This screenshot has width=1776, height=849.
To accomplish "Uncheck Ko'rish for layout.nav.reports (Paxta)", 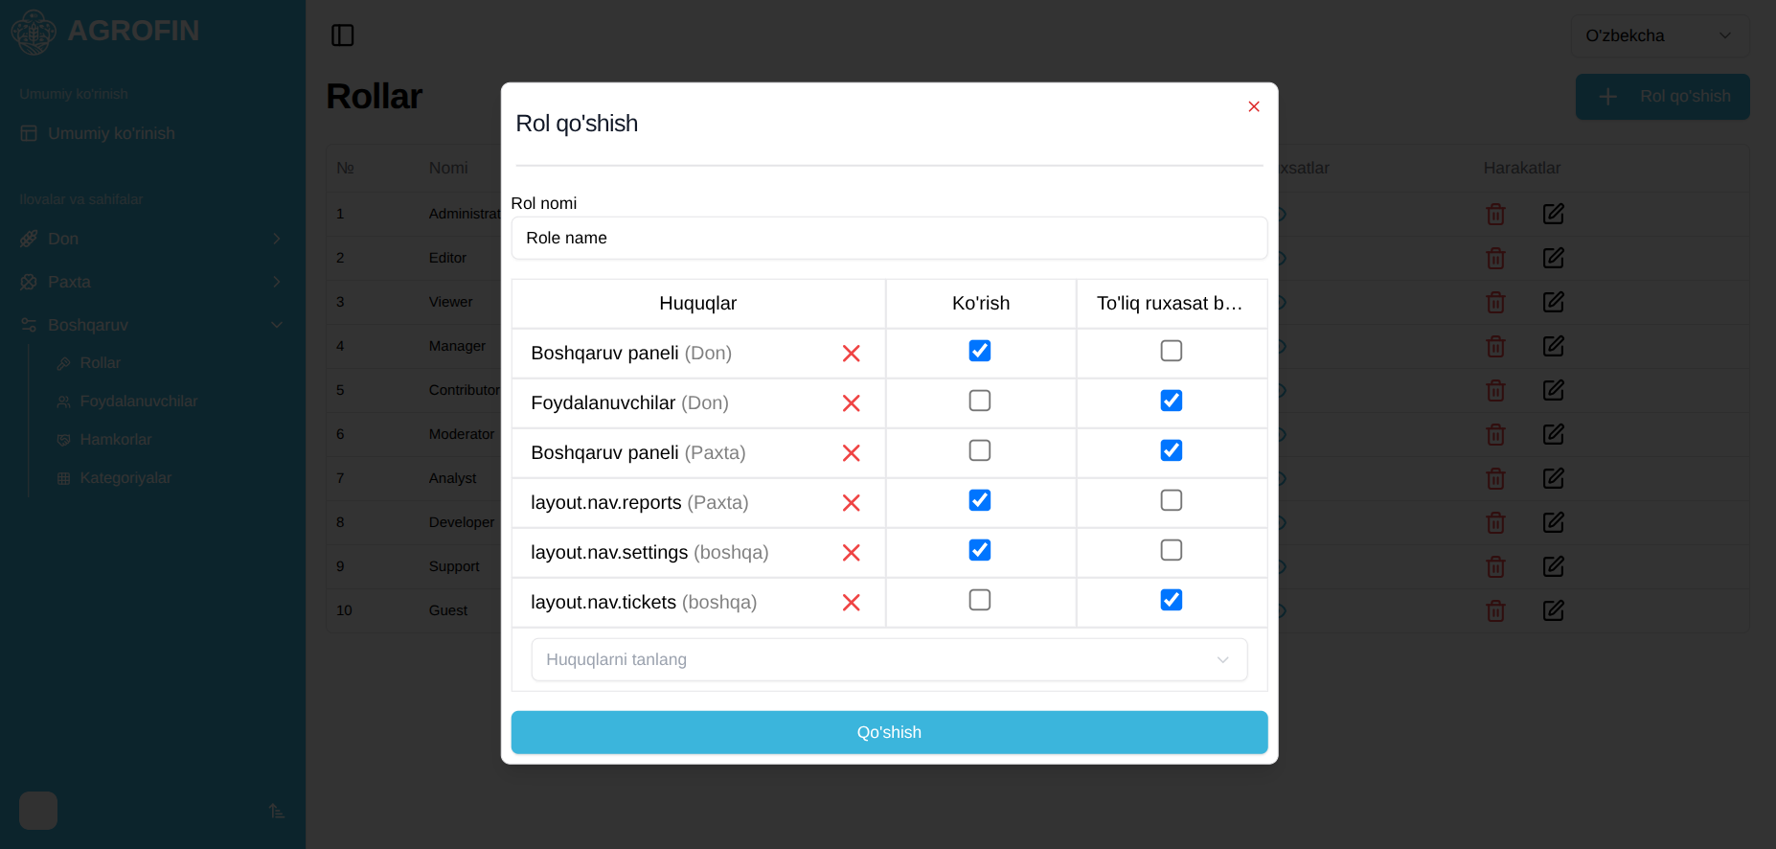I will (x=979, y=500).
